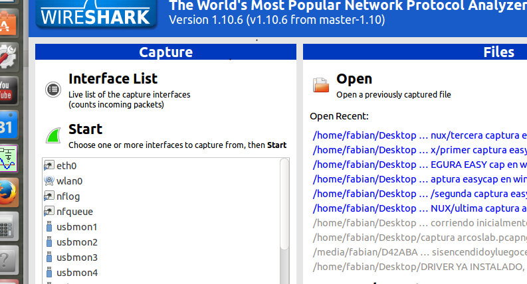Select wlan0 text in interface list
This screenshot has height=284, width=527.
click(x=70, y=181)
